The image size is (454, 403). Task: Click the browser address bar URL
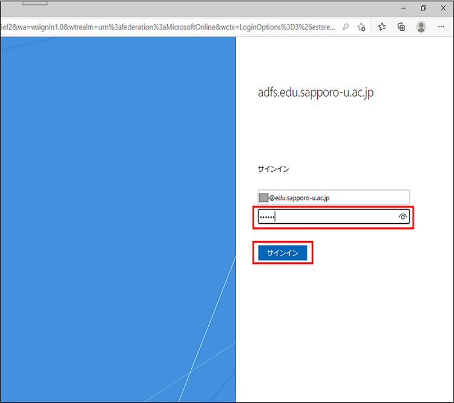pos(168,27)
